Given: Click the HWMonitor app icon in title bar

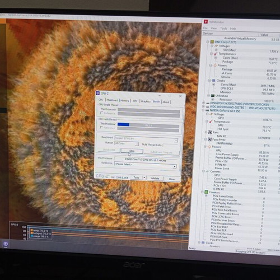Looking at the screenshot, I should (x=206, y=21).
